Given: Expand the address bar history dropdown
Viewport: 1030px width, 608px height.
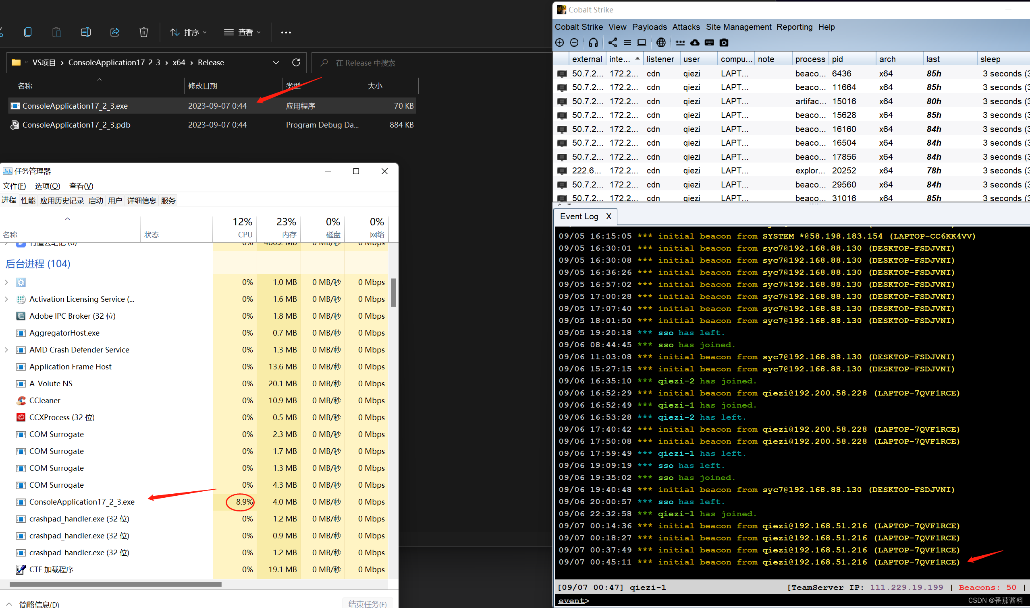Looking at the screenshot, I should pos(276,62).
